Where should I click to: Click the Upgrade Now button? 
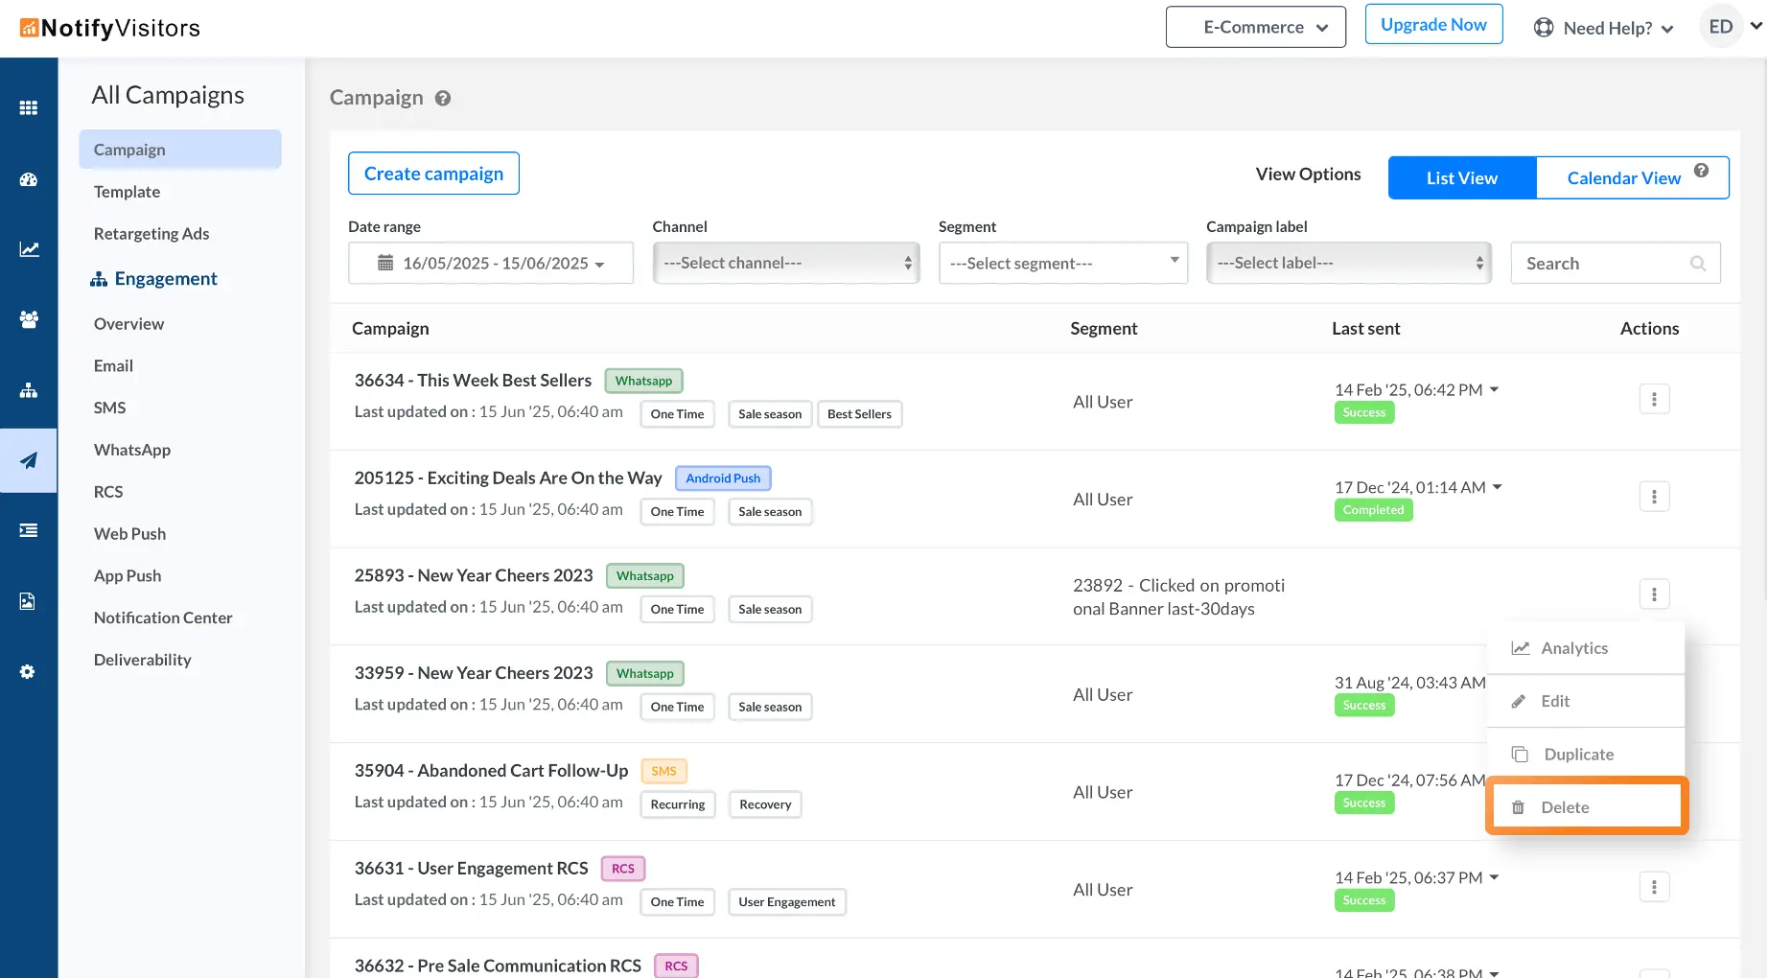click(1432, 25)
